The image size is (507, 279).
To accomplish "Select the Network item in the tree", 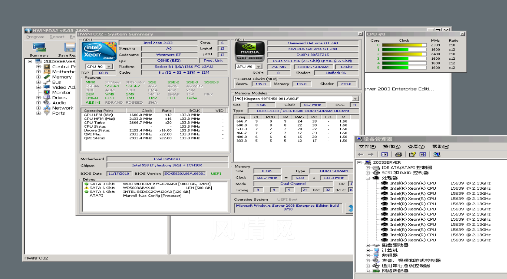I will tap(63, 108).
